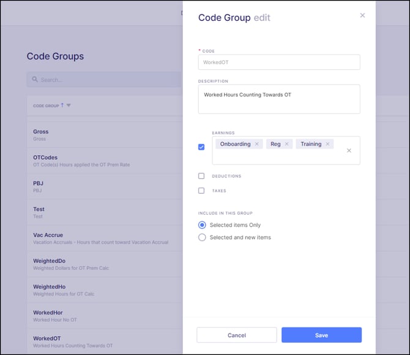Open the OTCodes code group row

pos(105,161)
